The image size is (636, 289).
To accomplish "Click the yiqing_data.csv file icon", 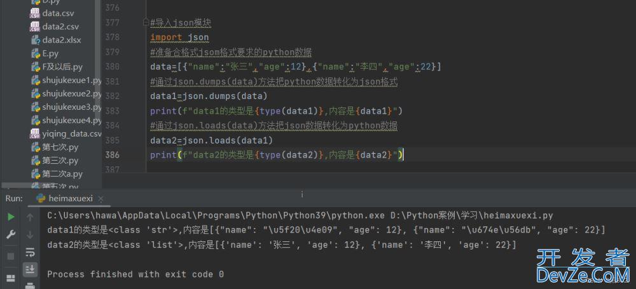I will click(35, 133).
